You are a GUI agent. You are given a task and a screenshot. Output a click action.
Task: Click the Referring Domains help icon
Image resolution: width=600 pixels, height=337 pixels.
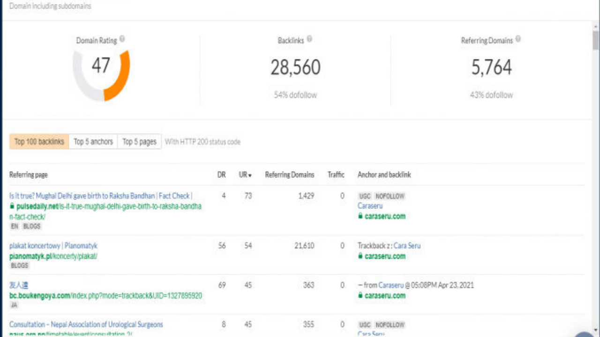(x=518, y=39)
